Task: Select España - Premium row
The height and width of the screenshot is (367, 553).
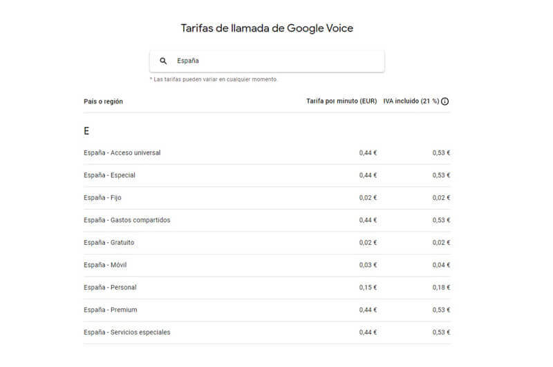Action: (x=267, y=310)
